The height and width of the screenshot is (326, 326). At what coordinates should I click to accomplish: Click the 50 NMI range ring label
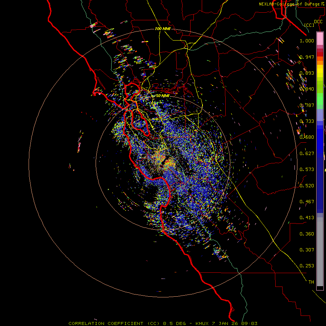click(163, 96)
